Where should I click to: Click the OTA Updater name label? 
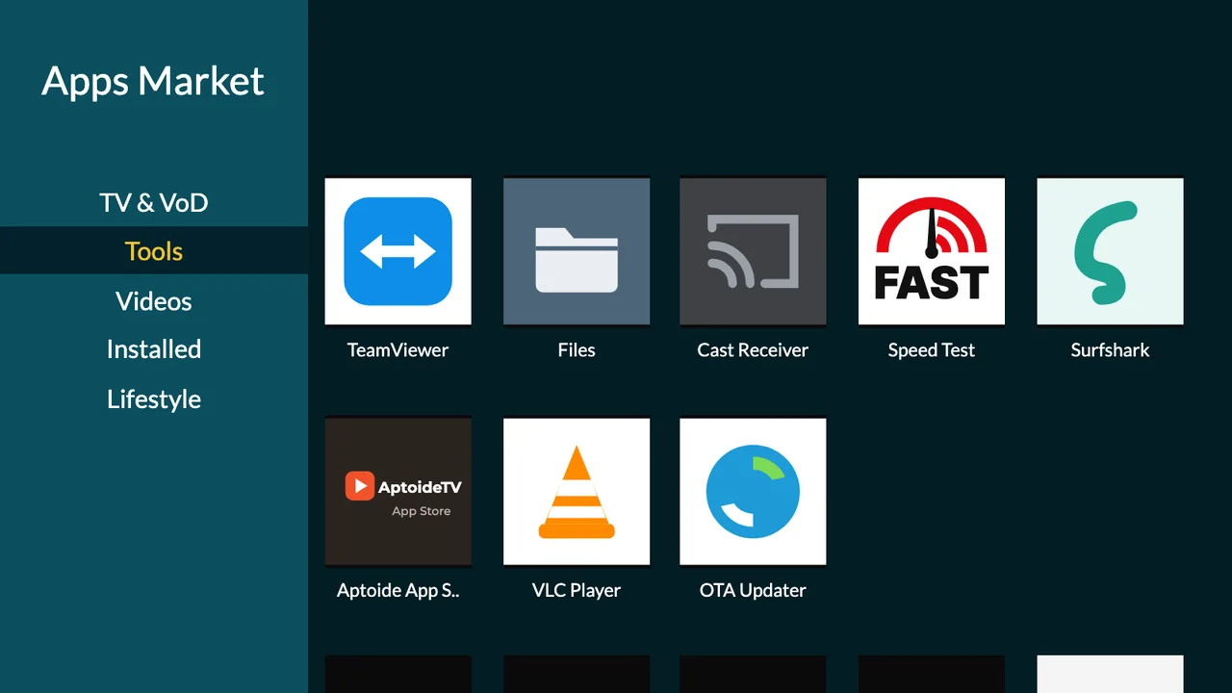753,590
